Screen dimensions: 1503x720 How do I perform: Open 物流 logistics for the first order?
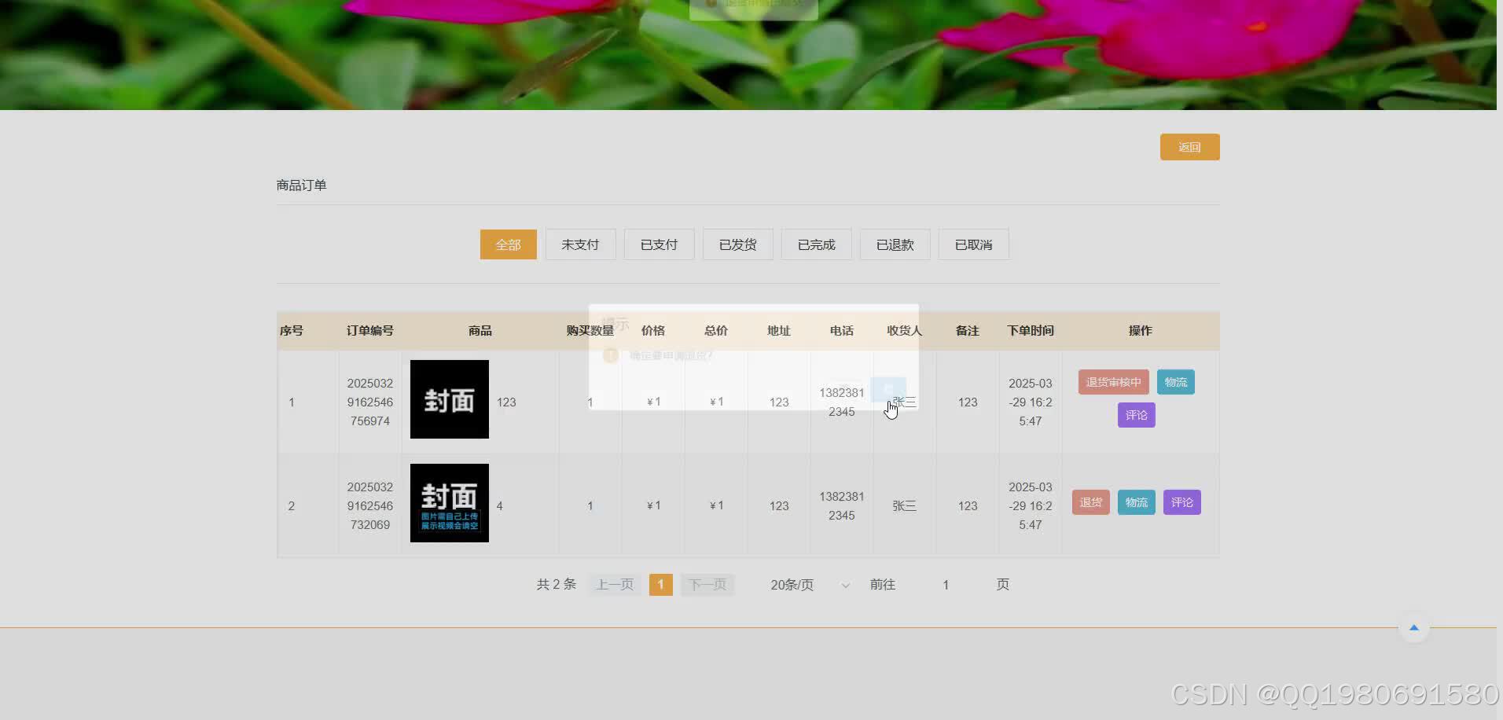pyautogui.click(x=1175, y=381)
